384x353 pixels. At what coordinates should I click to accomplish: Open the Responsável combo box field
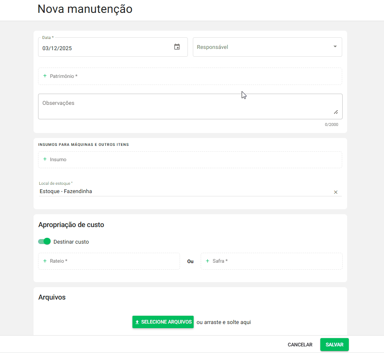point(261,47)
